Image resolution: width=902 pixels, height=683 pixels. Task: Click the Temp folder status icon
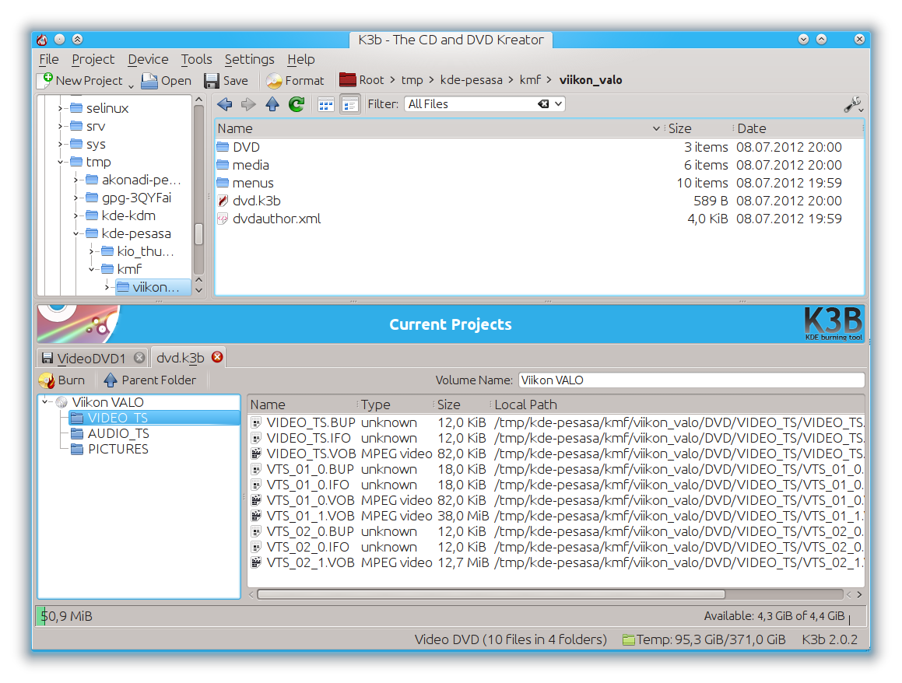click(628, 639)
